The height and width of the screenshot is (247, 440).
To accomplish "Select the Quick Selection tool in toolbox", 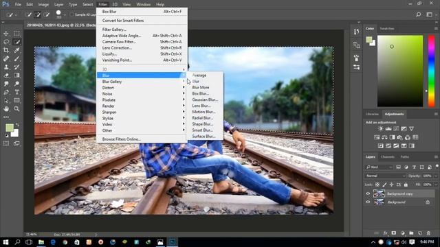I will pos(16,42).
